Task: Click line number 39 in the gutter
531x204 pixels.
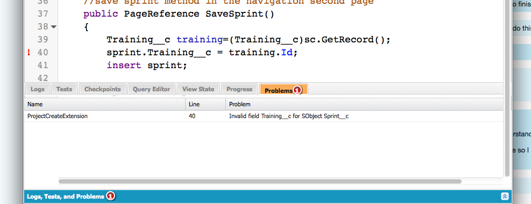Action: coord(43,40)
